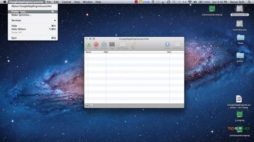Viewport: 254px width, 142px height.
Task: Click the battery status icon
Action: point(200,2)
